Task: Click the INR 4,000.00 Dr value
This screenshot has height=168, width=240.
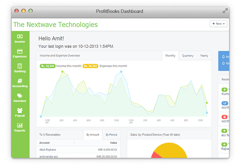Action: pos(108,150)
